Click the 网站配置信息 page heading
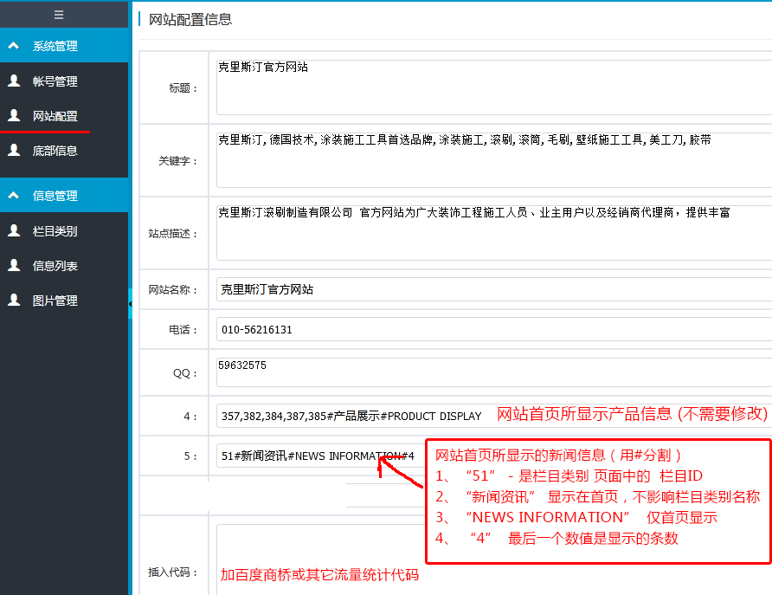772x595 pixels. [190, 20]
